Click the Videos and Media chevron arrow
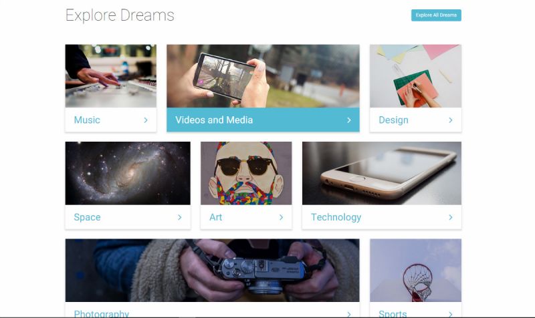535x318 pixels. (348, 120)
